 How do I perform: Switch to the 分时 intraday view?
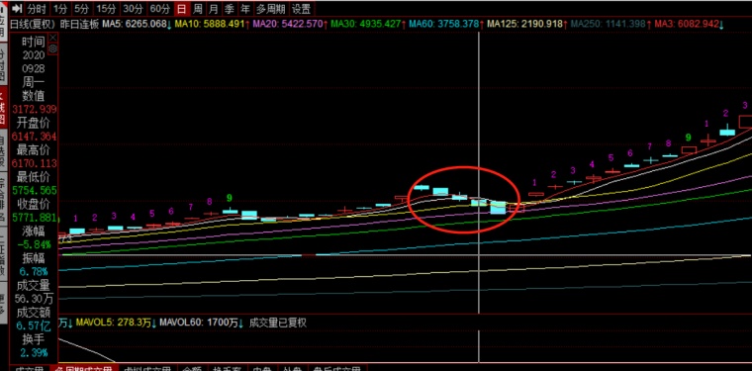tap(37, 9)
